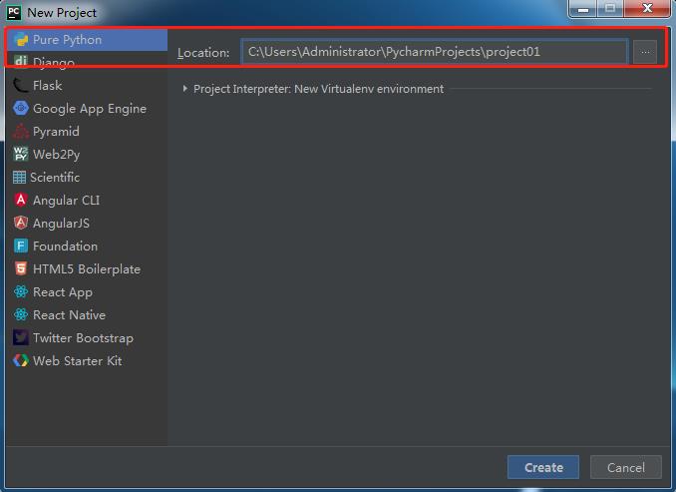
Task: Select Angular CLI project type text
Action: tap(67, 201)
